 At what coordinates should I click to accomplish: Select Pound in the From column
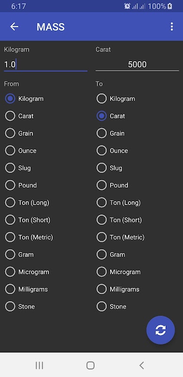[x=21, y=185]
